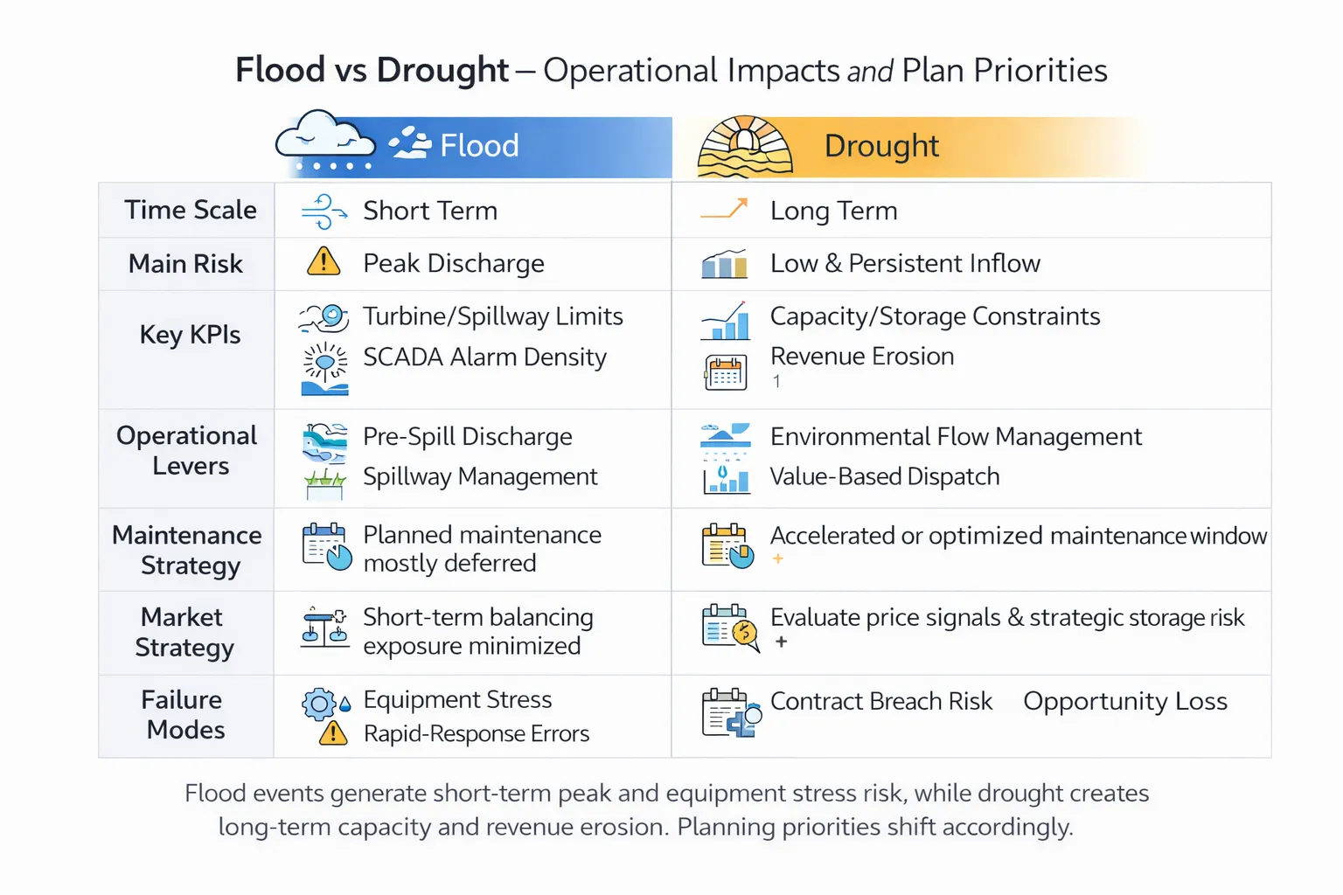
Task: Select the Flood column header
Action: coord(473,146)
